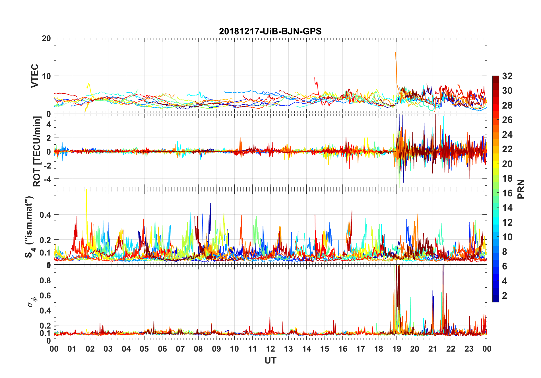Select the colorbar tick label 26
The width and height of the screenshot is (541, 378).
(507, 120)
